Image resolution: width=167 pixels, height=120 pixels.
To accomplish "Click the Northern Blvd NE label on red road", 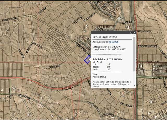I will 70,87.
